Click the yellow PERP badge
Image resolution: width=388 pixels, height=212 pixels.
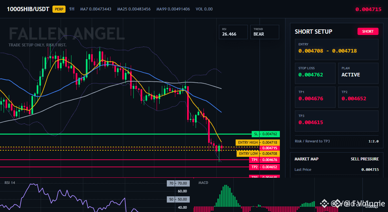click(59, 9)
